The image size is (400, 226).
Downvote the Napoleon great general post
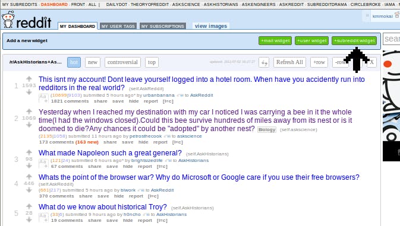[x=29, y=165]
